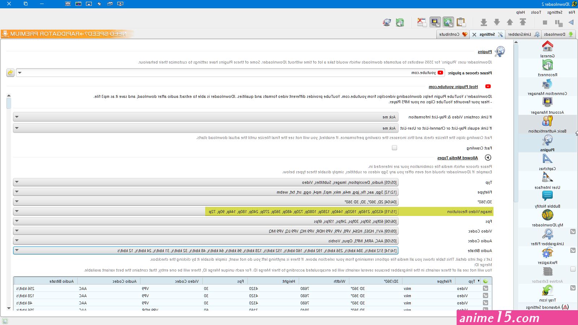578x325 pixels.
Task: Open the Fps dropdown
Action: click(206, 221)
